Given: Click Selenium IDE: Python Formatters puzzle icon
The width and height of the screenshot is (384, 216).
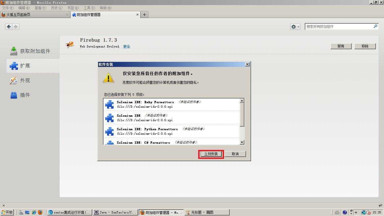Looking at the screenshot, I should (x=109, y=131).
